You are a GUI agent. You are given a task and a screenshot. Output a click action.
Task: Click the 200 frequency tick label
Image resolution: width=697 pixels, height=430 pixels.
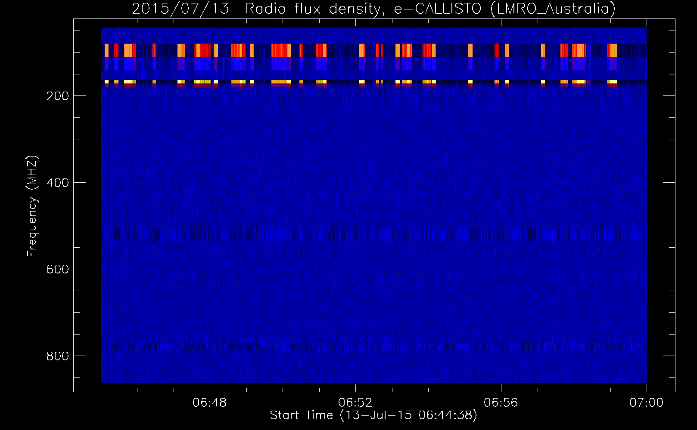click(58, 96)
